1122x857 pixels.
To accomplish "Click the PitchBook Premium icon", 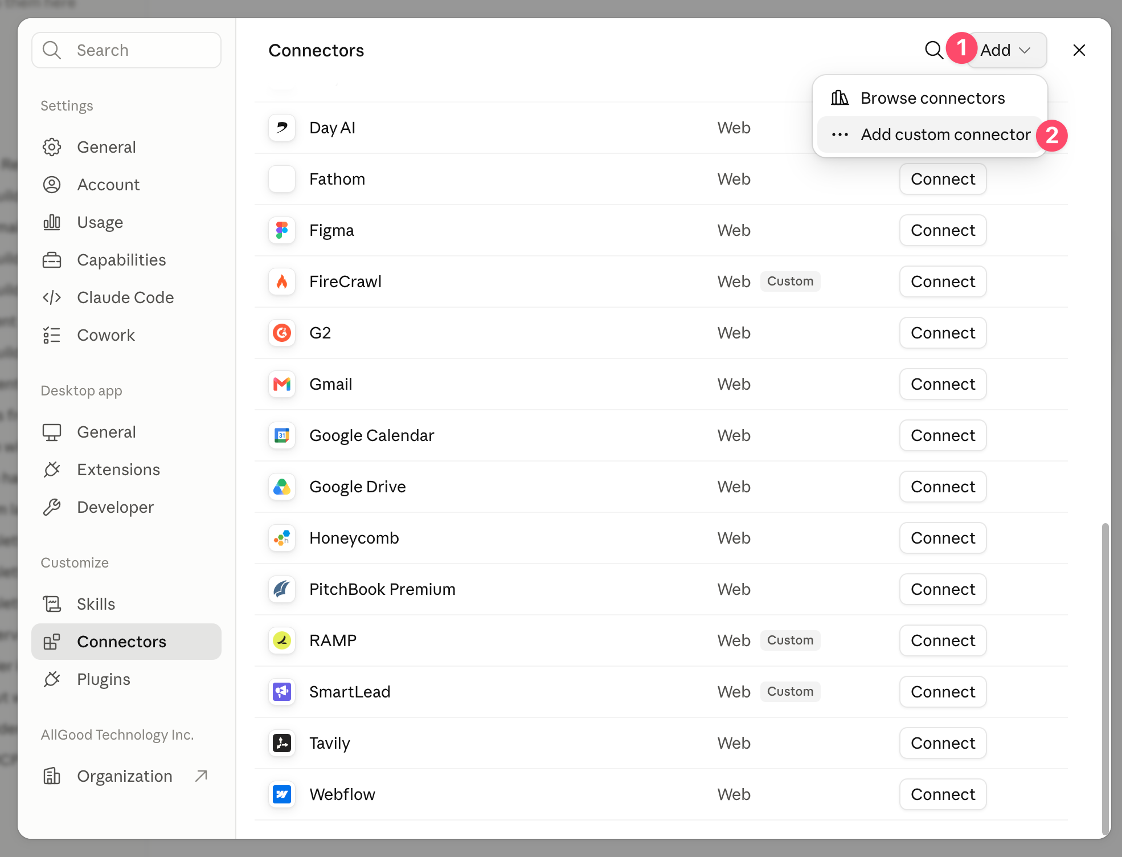I will coord(282,589).
